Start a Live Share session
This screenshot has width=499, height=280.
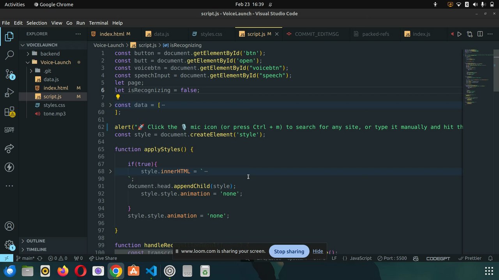[x=103, y=258]
